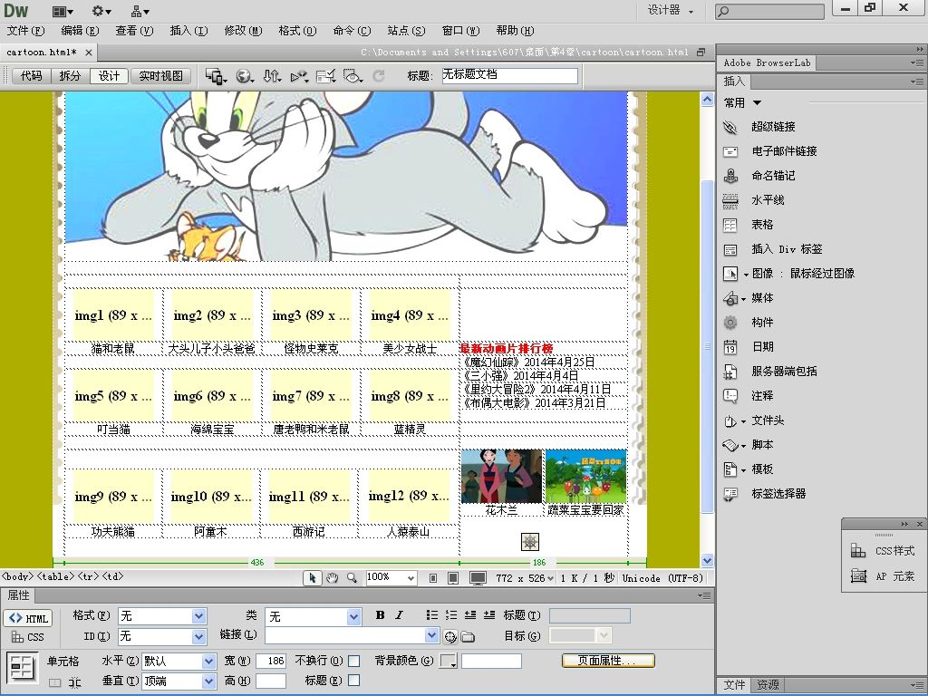928x696 pixels.
Task: Click the Templates (模板) icon
Action: coord(730,470)
